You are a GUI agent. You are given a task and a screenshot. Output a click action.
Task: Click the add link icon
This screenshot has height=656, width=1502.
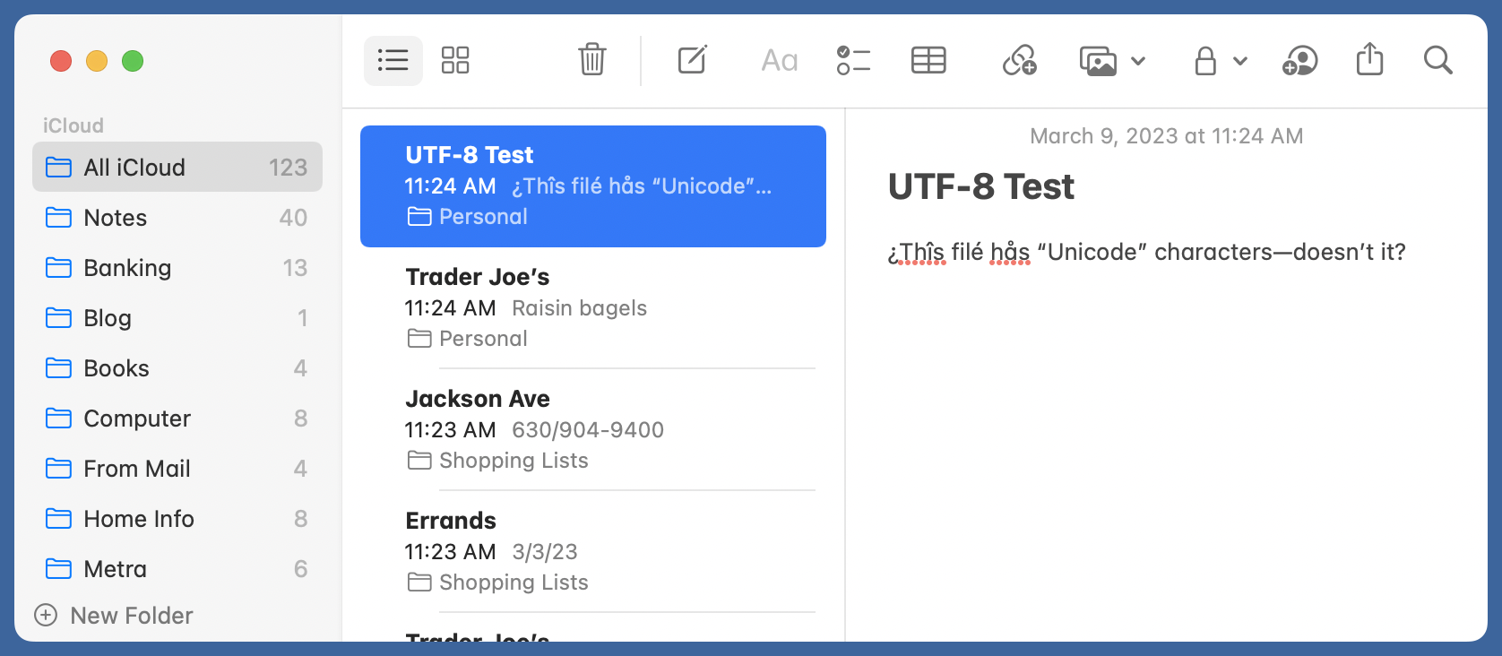[1019, 61]
